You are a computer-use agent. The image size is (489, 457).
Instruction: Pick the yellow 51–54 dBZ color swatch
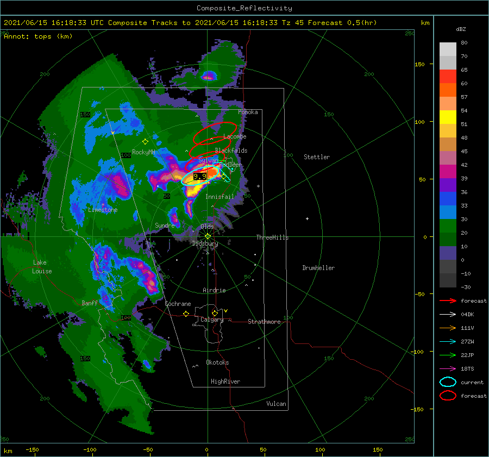[448, 117]
